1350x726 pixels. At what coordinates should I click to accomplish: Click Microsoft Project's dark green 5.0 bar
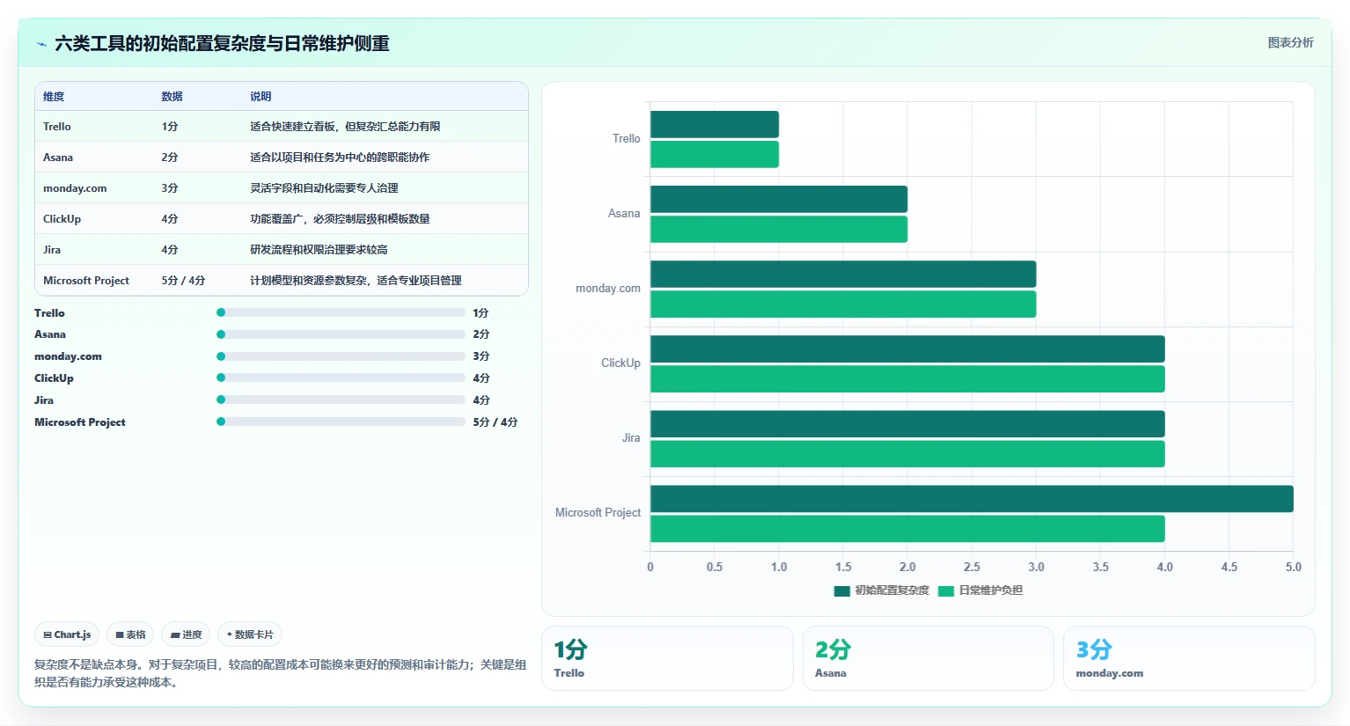(972, 499)
